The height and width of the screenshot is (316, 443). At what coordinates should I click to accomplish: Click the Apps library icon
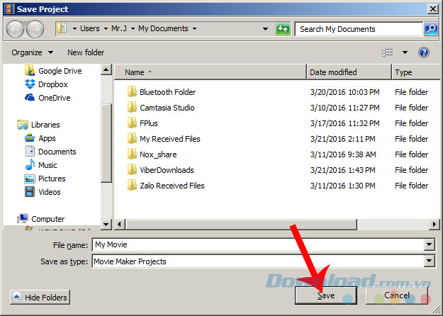(30, 138)
